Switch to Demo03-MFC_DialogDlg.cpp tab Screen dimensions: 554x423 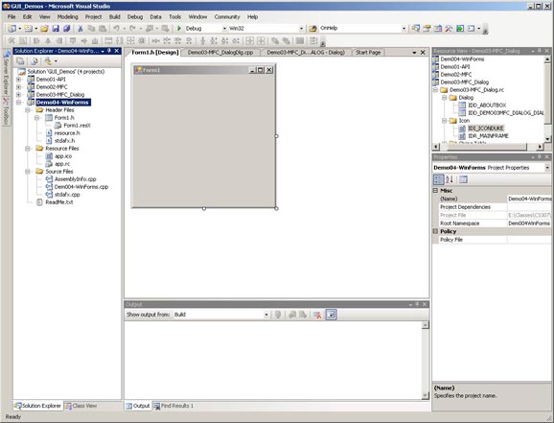click(x=220, y=53)
